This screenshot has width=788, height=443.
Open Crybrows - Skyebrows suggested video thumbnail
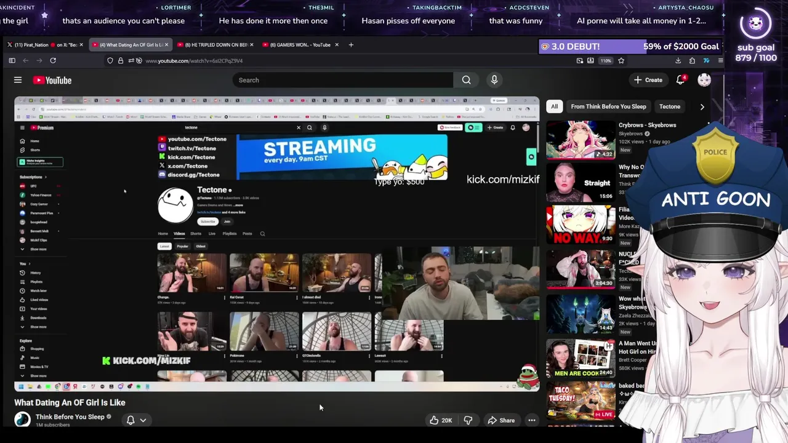[x=581, y=140]
